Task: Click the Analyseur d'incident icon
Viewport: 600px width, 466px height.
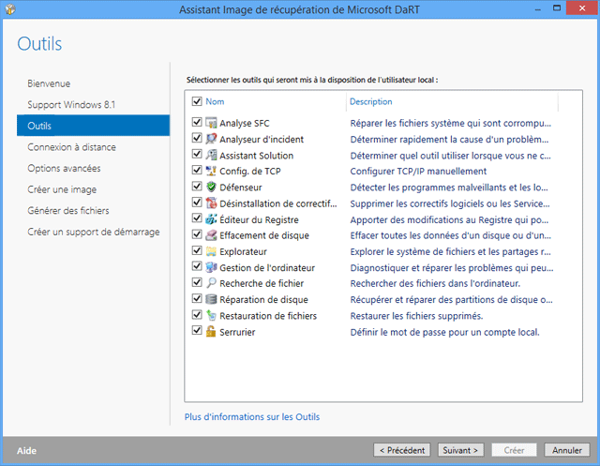Action: (x=211, y=139)
